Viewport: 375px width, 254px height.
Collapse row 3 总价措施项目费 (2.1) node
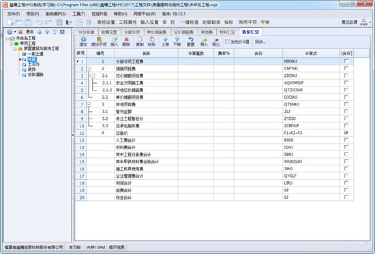93,76
